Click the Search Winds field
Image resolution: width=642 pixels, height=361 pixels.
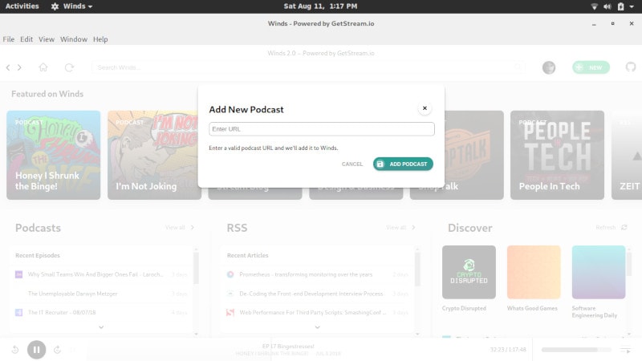tap(307, 67)
